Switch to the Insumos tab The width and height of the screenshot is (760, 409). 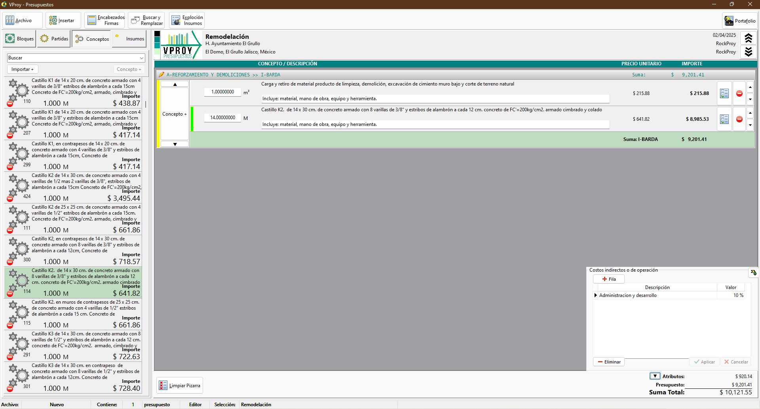point(129,39)
